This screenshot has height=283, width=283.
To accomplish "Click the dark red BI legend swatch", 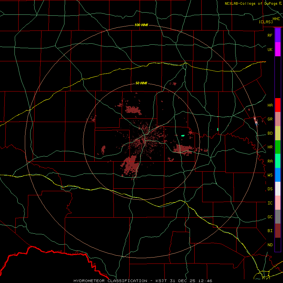I will tap(278, 231).
